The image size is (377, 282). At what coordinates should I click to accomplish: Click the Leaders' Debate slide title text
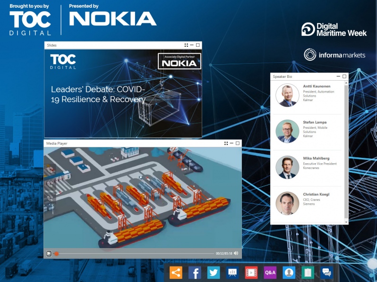point(98,94)
